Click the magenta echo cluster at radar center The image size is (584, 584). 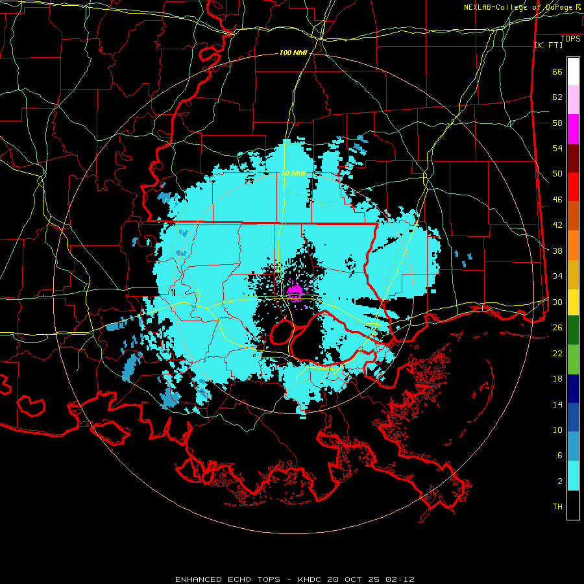pyautogui.click(x=295, y=293)
